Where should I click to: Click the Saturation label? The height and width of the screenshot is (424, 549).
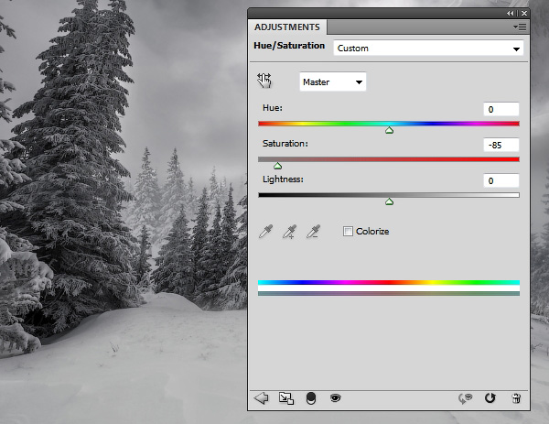(x=285, y=144)
